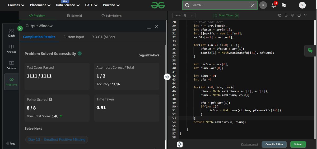Open the editor settings gear

click(x=293, y=16)
